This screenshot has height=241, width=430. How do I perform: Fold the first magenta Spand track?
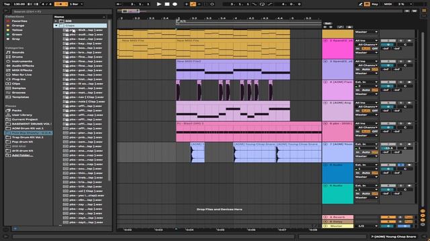pyautogui.click(x=325, y=41)
